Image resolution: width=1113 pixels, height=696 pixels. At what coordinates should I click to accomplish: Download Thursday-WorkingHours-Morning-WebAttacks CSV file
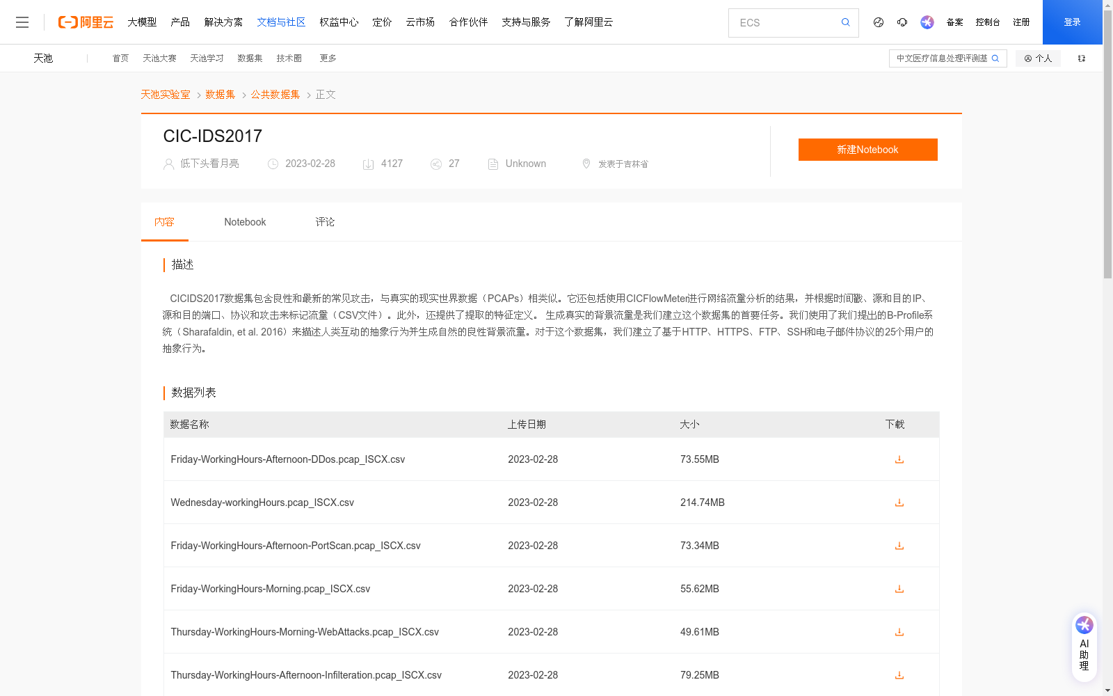899,632
